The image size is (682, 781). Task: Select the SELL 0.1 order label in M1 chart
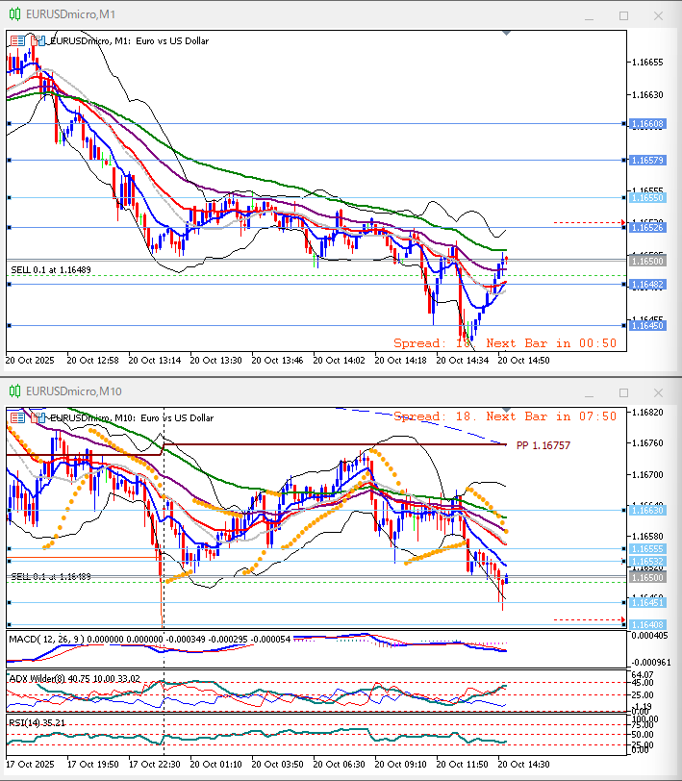click(51, 269)
